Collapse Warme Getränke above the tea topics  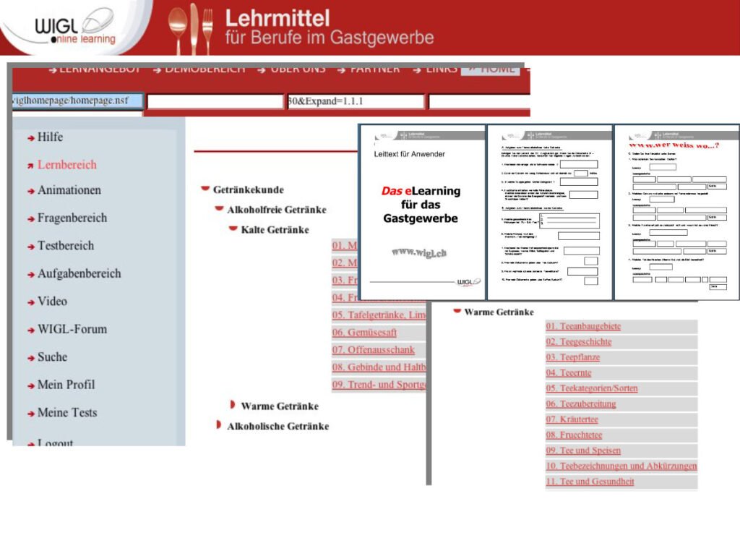pyautogui.click(x=457, y=311)
